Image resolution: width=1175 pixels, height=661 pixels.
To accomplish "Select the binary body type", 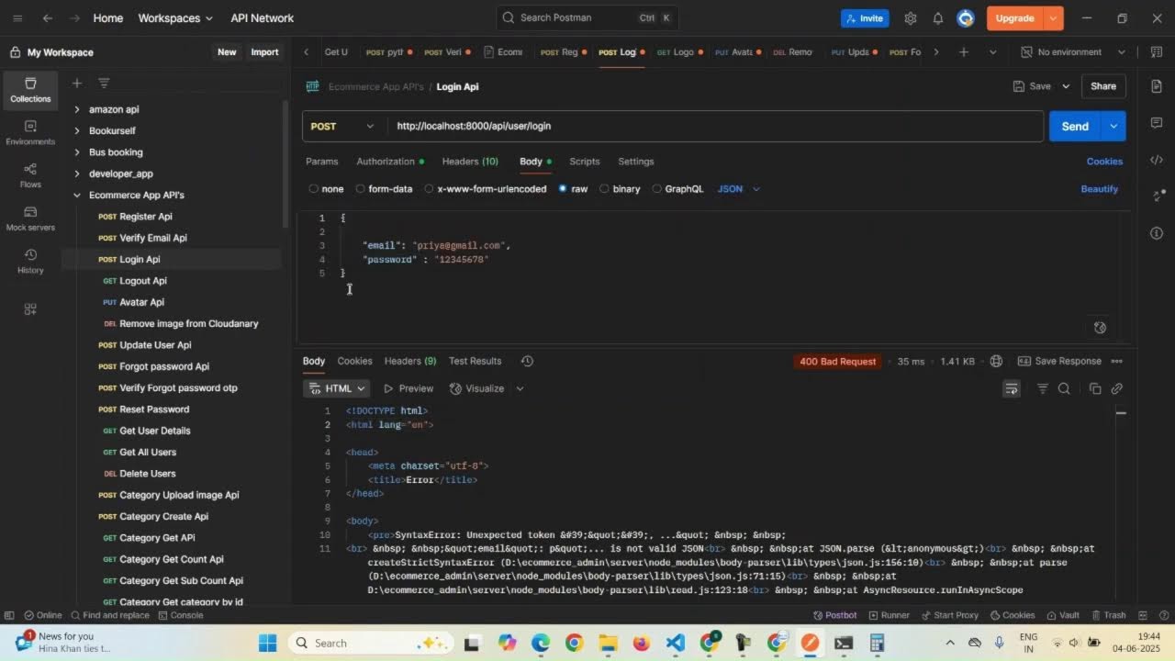I will coord(620,189).
